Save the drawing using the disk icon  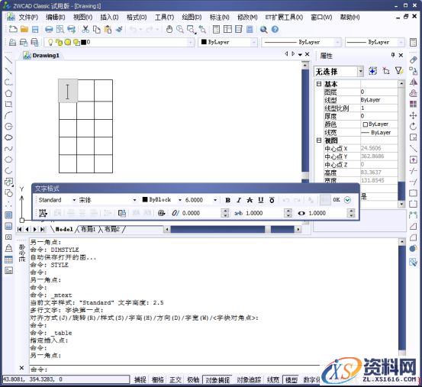35,29
